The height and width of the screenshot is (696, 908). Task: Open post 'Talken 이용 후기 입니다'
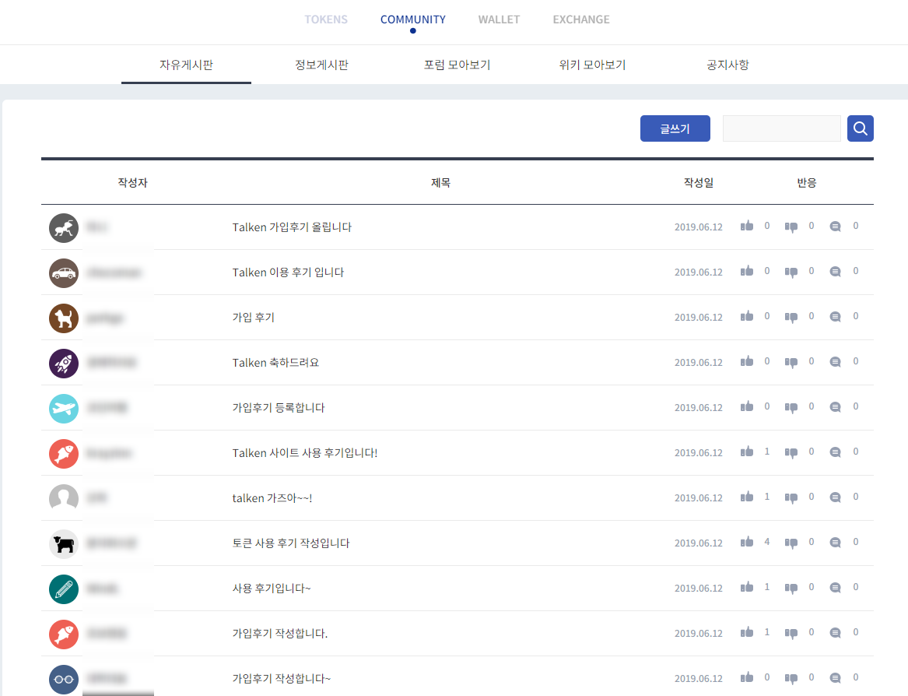(288, 272)
